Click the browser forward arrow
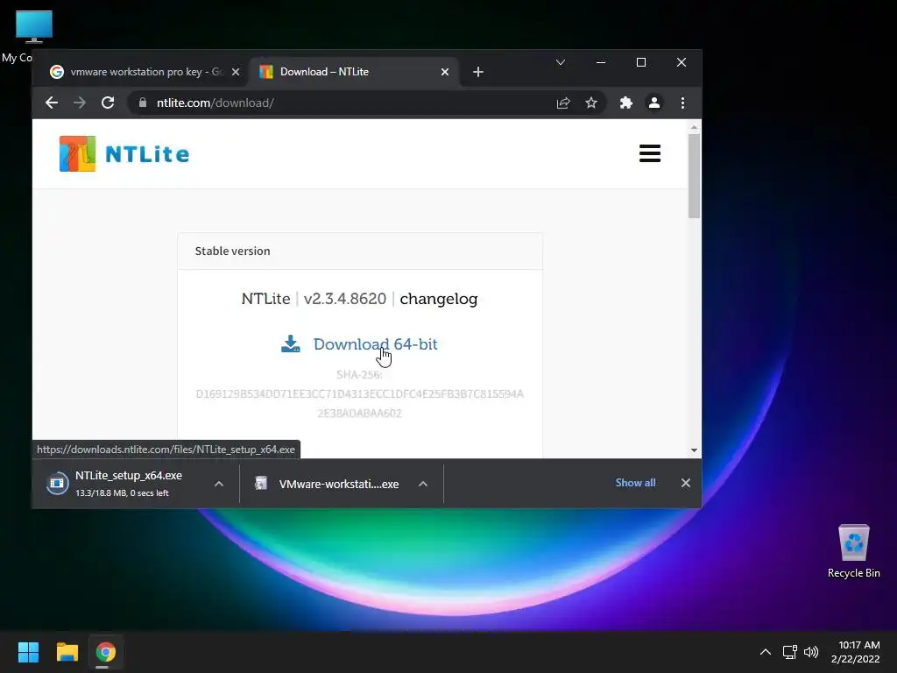The image size is (897, 673). coord(80,103)
